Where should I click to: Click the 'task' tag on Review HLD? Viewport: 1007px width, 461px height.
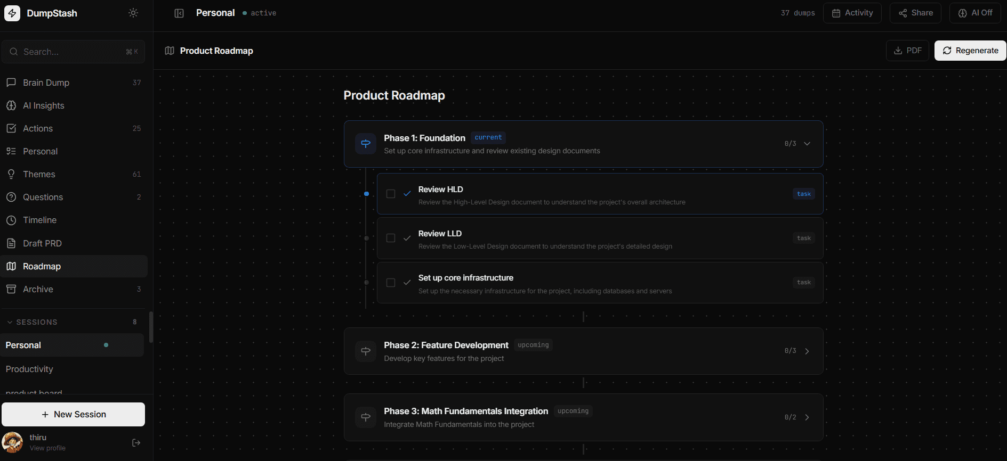coord(804,194)
